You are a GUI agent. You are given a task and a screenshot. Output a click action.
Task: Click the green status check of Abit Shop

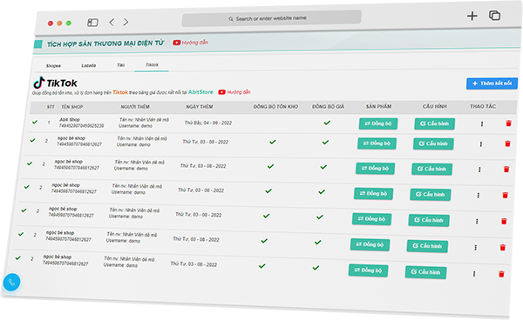click(35, 122)
